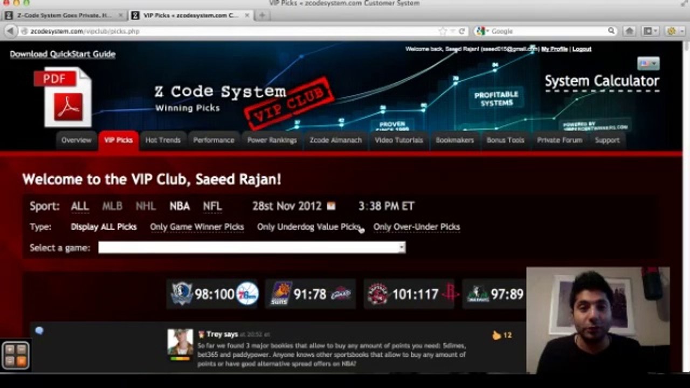Click the 3:38 PM ET time text
This screenshot has height=388, width=690.
pos(387,206)
